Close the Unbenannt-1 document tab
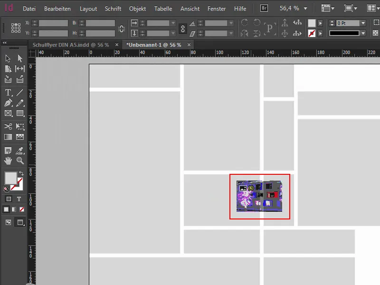The height and width of the screenshot is (285, 380). [x=189, y=45]
